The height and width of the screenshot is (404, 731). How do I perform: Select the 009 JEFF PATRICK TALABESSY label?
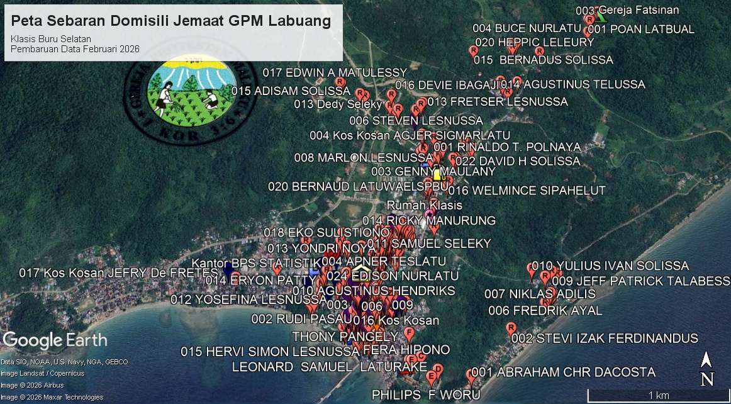[x=641, y=281]
